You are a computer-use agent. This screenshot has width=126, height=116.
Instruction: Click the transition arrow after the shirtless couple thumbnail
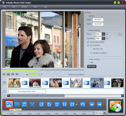point(66,83)
